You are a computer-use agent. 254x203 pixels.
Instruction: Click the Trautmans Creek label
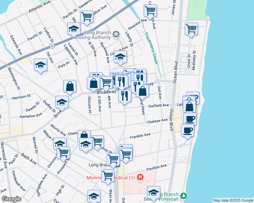(x=151, y=48)
